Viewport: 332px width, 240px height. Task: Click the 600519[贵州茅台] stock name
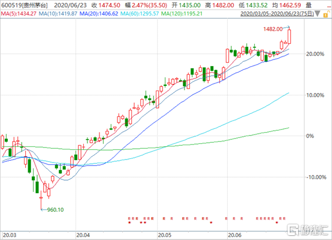click(25, 5)
